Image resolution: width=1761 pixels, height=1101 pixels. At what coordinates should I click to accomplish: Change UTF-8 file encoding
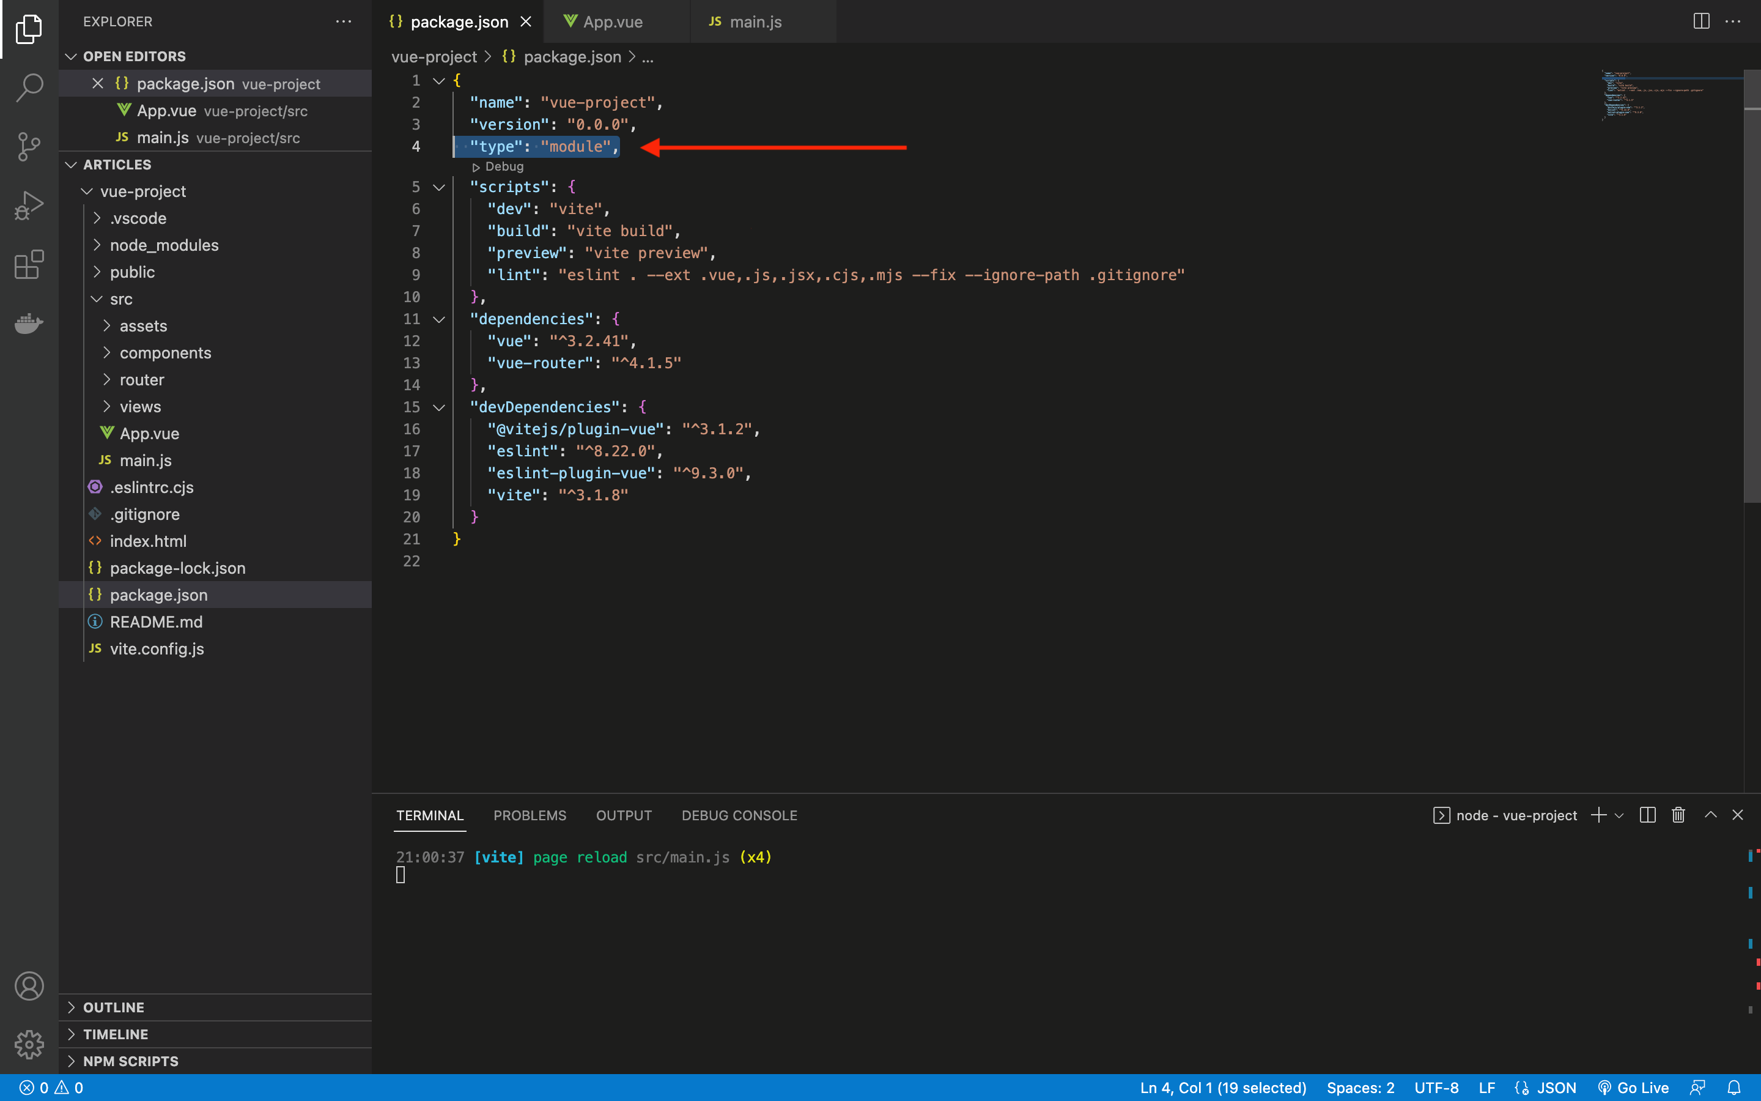pos(1436,1088)
